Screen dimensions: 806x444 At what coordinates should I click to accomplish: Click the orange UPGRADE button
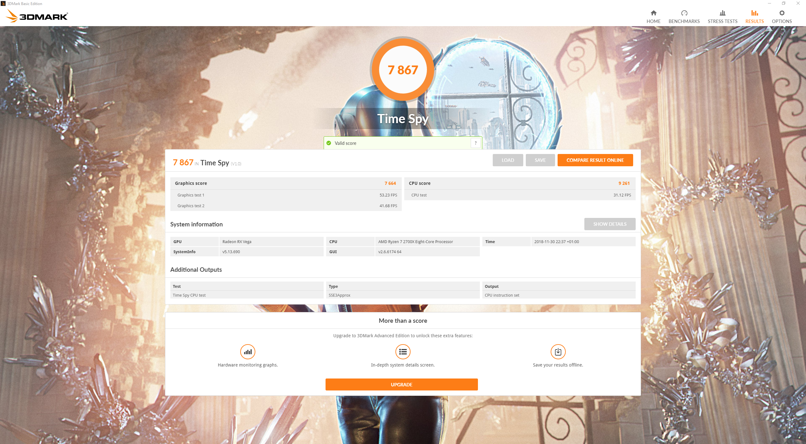point(401,384)
